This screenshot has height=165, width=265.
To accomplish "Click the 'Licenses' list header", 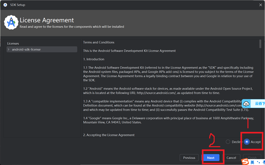I will tap(13, 43).
